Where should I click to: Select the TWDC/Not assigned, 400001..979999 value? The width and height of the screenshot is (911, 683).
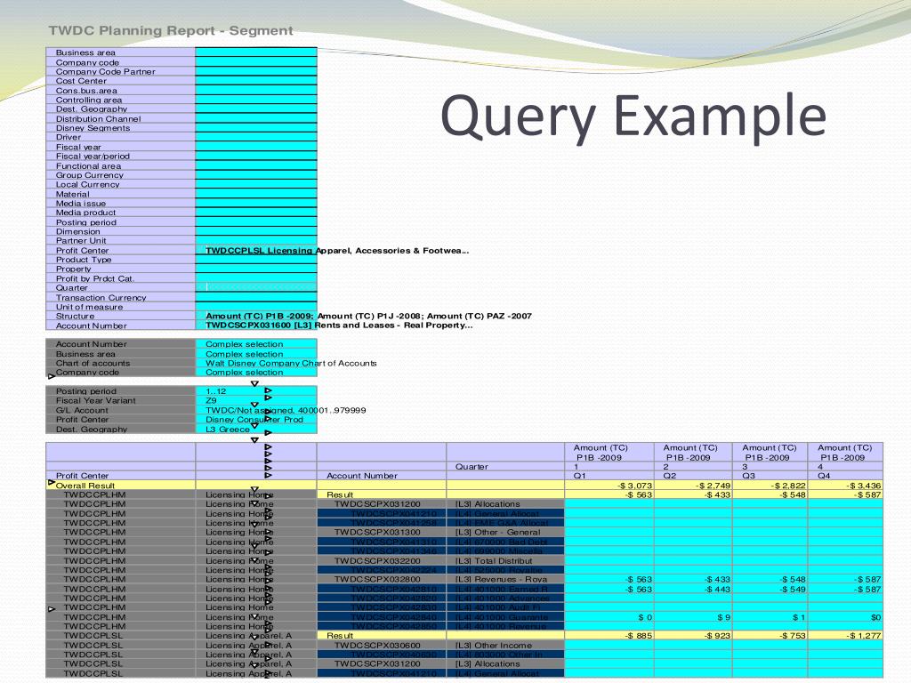click(286, 410)
